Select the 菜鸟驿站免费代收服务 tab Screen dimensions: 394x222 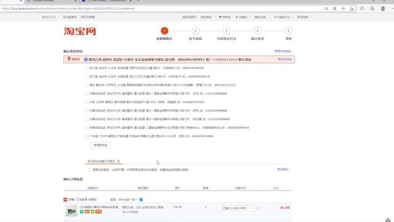[104, 161]
